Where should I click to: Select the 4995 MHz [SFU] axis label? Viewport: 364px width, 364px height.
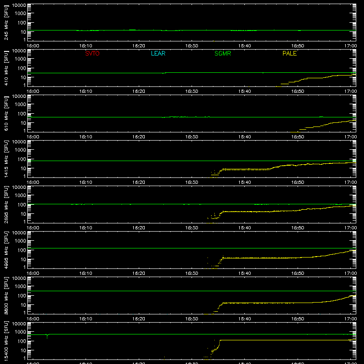click(6, 250)
